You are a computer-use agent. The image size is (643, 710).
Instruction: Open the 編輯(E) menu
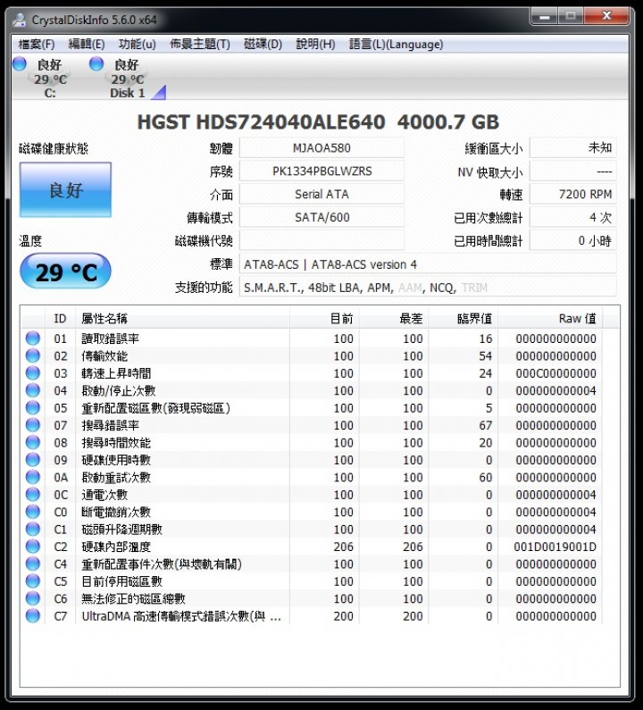coord(87,44)
